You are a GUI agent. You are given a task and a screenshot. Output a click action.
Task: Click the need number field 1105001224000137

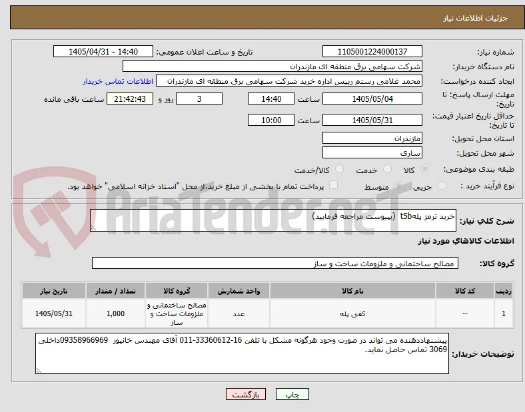[372, 51]
